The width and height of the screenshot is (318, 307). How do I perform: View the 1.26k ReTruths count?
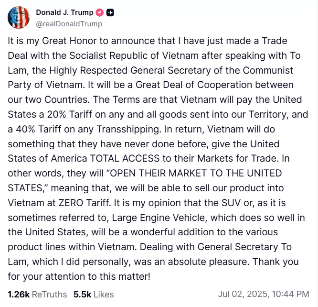(x=19, y=295)
